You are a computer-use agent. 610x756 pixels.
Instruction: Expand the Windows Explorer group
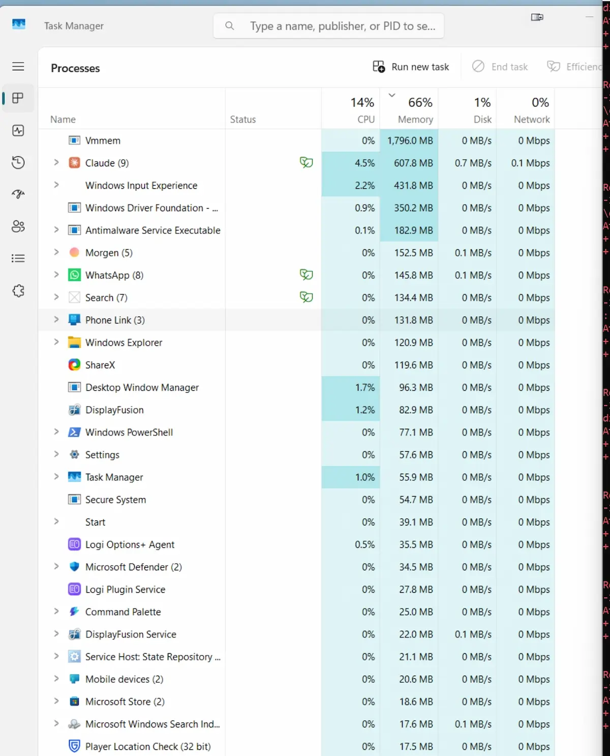tap(56, 342)
